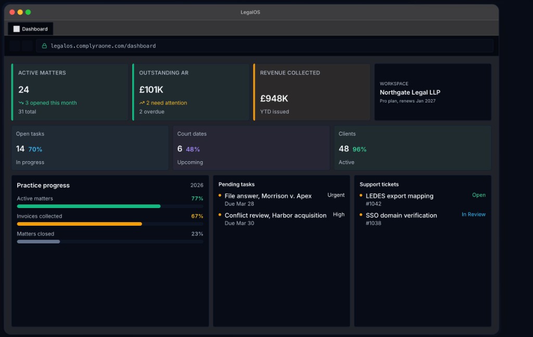Click the Court dates 48% value
Screen dimensions: 533x337
pos(193,149)
